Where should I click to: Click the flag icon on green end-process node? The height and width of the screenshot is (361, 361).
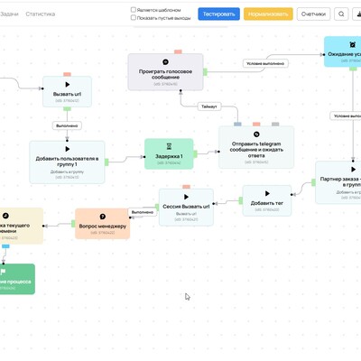pyautogui.click(x=3, y=272)
